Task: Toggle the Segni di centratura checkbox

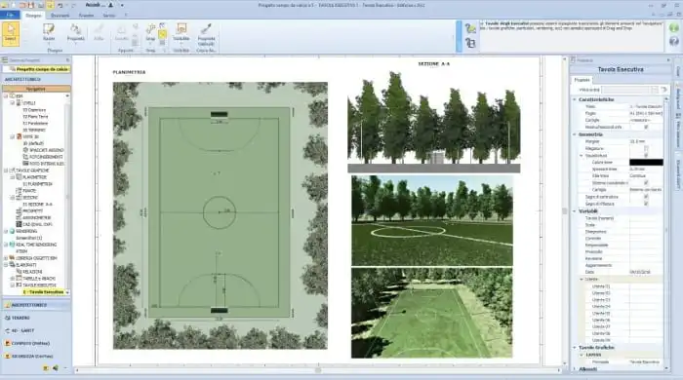Action: coord(646,197)
